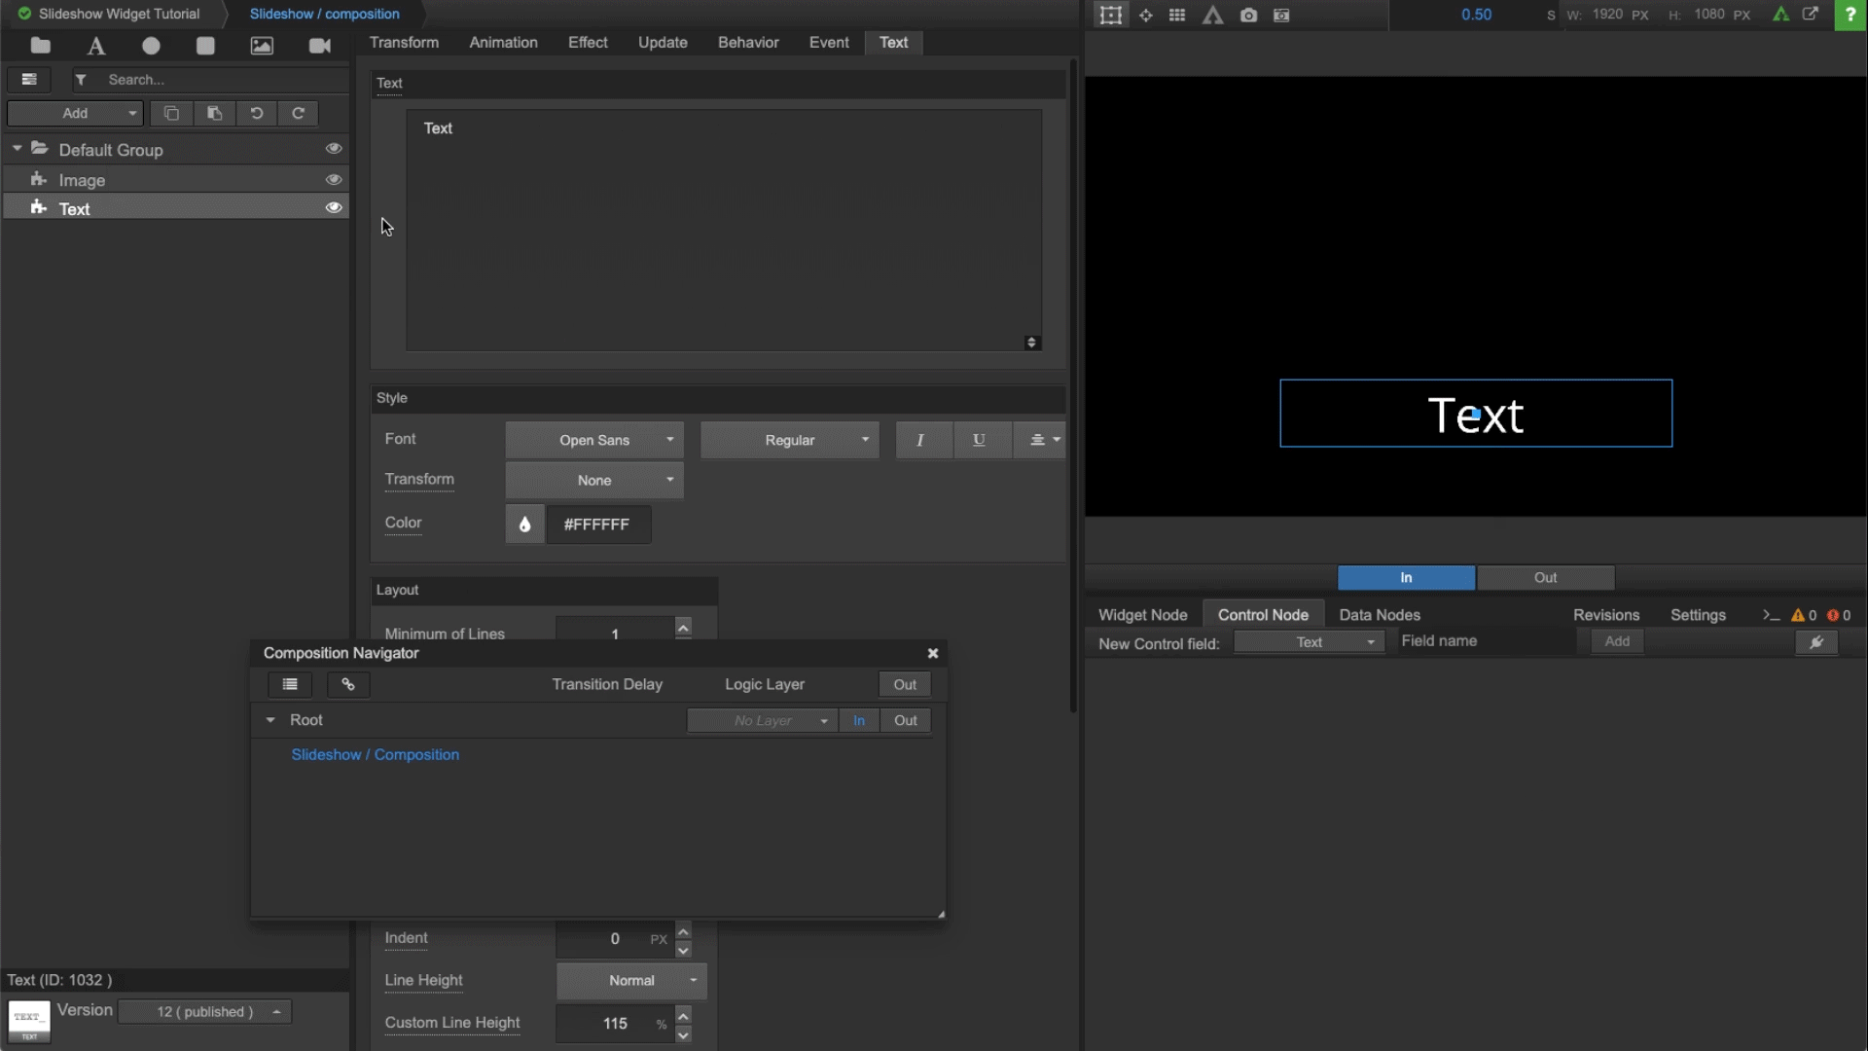Open the Slideshow / Composition link

(x=376, y=754)
